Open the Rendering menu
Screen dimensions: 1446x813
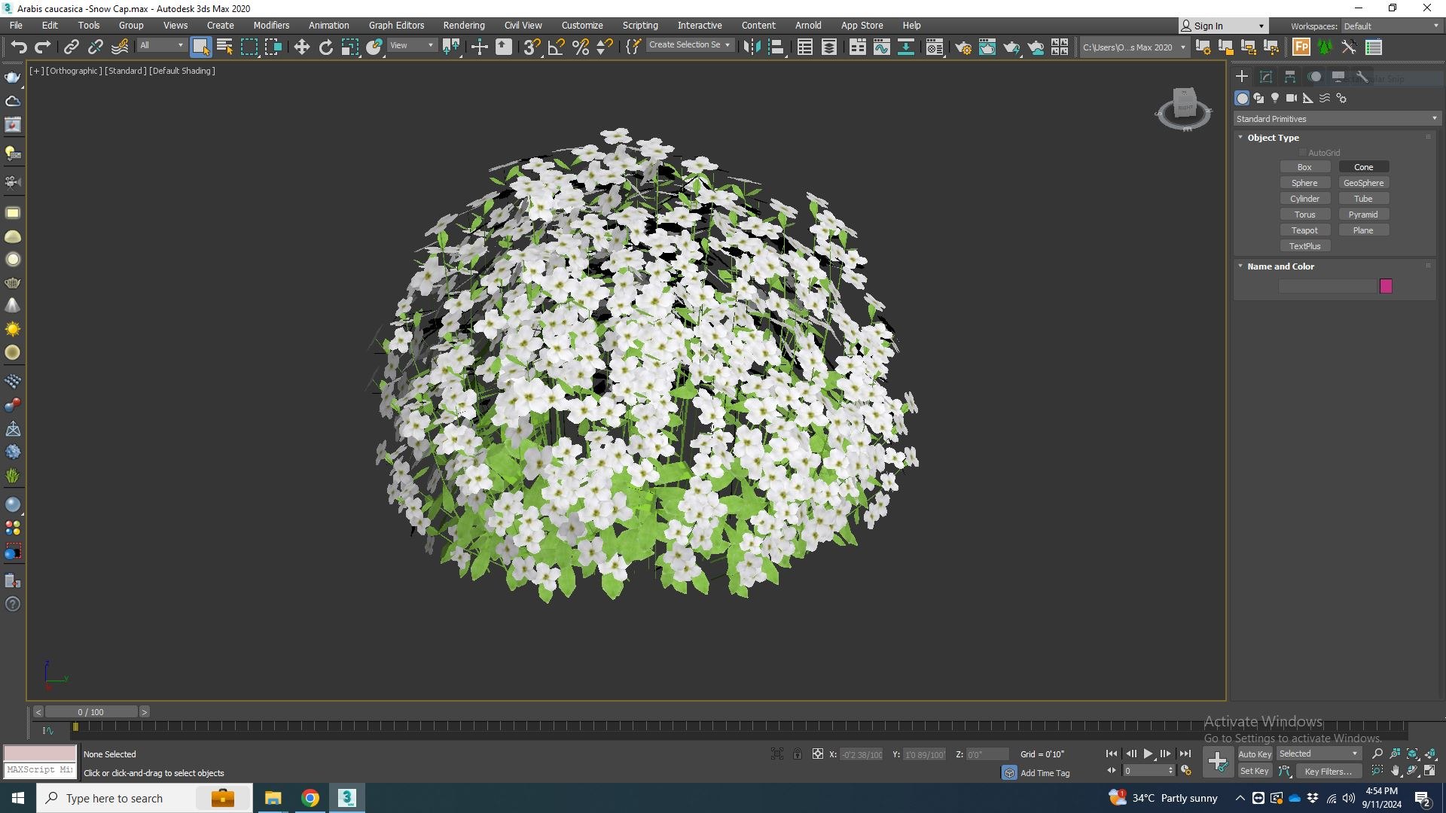(x=464, y=25)
